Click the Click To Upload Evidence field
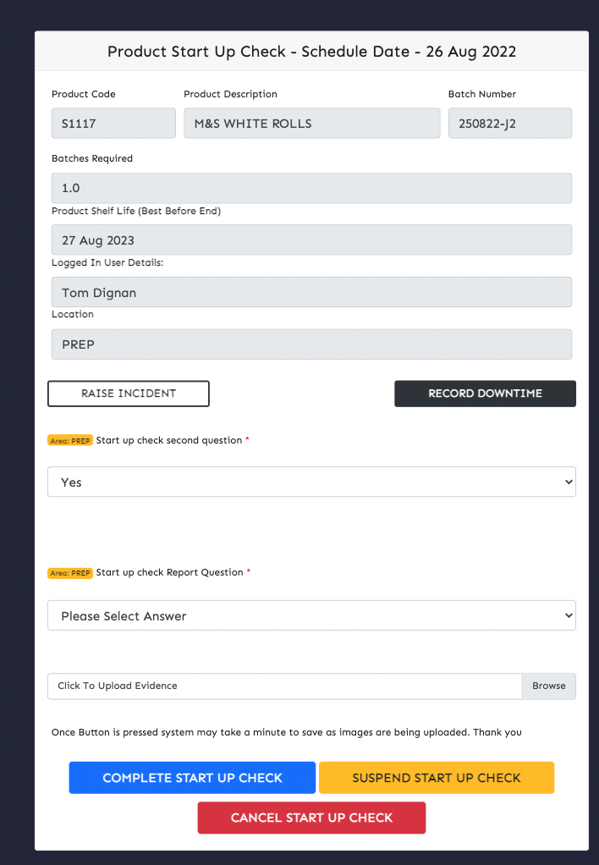The image size is (599, 865). click(284, 686)
